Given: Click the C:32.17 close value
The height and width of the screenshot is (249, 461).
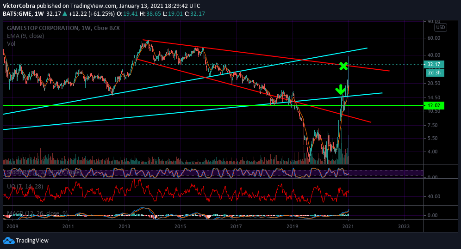Looking at the screenshot, I should pyautogui.click(x=195, y=14).
